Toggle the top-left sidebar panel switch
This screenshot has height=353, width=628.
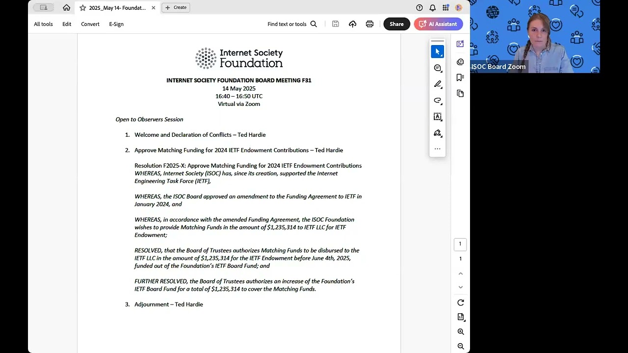point(44,7)
